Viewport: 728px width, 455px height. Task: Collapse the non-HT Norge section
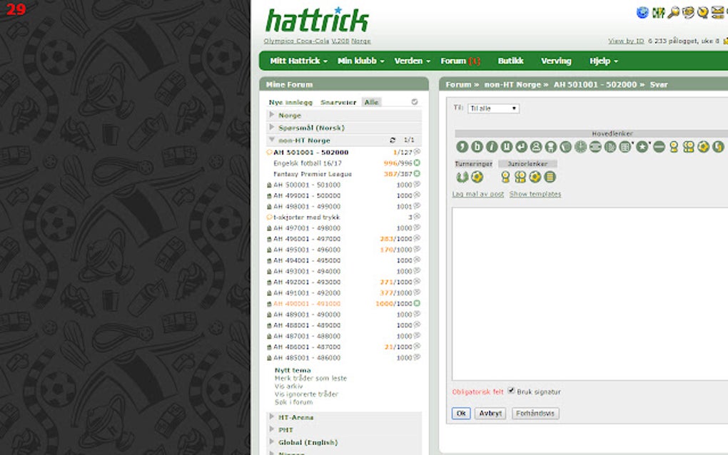pyautogui.click(x=271, y=139)
